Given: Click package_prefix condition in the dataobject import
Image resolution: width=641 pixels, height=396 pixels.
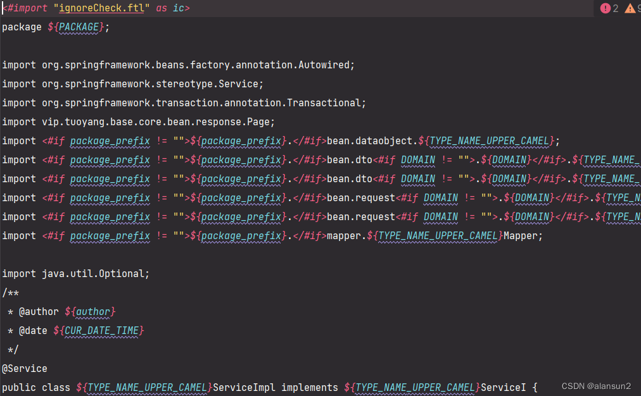Looking at the screenshot, I should click(x=110, y=141).
